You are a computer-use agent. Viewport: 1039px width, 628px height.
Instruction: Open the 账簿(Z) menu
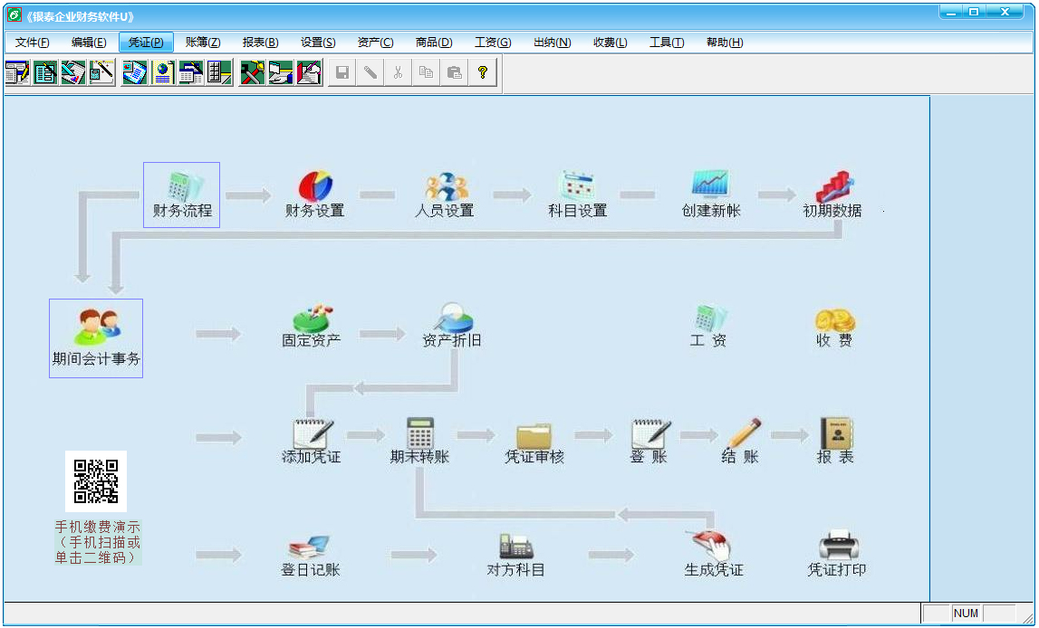pyautogui.click(x=203, y=43)
